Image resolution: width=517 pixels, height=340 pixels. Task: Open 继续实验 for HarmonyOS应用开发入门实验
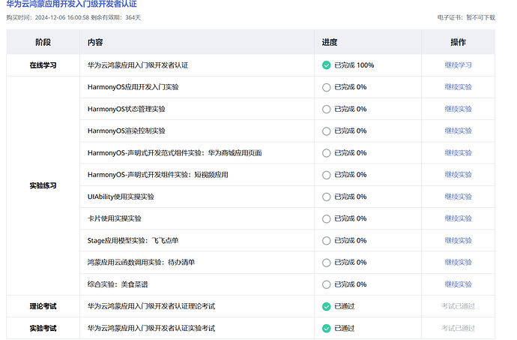pyautogui.click(x=458, y=87)
